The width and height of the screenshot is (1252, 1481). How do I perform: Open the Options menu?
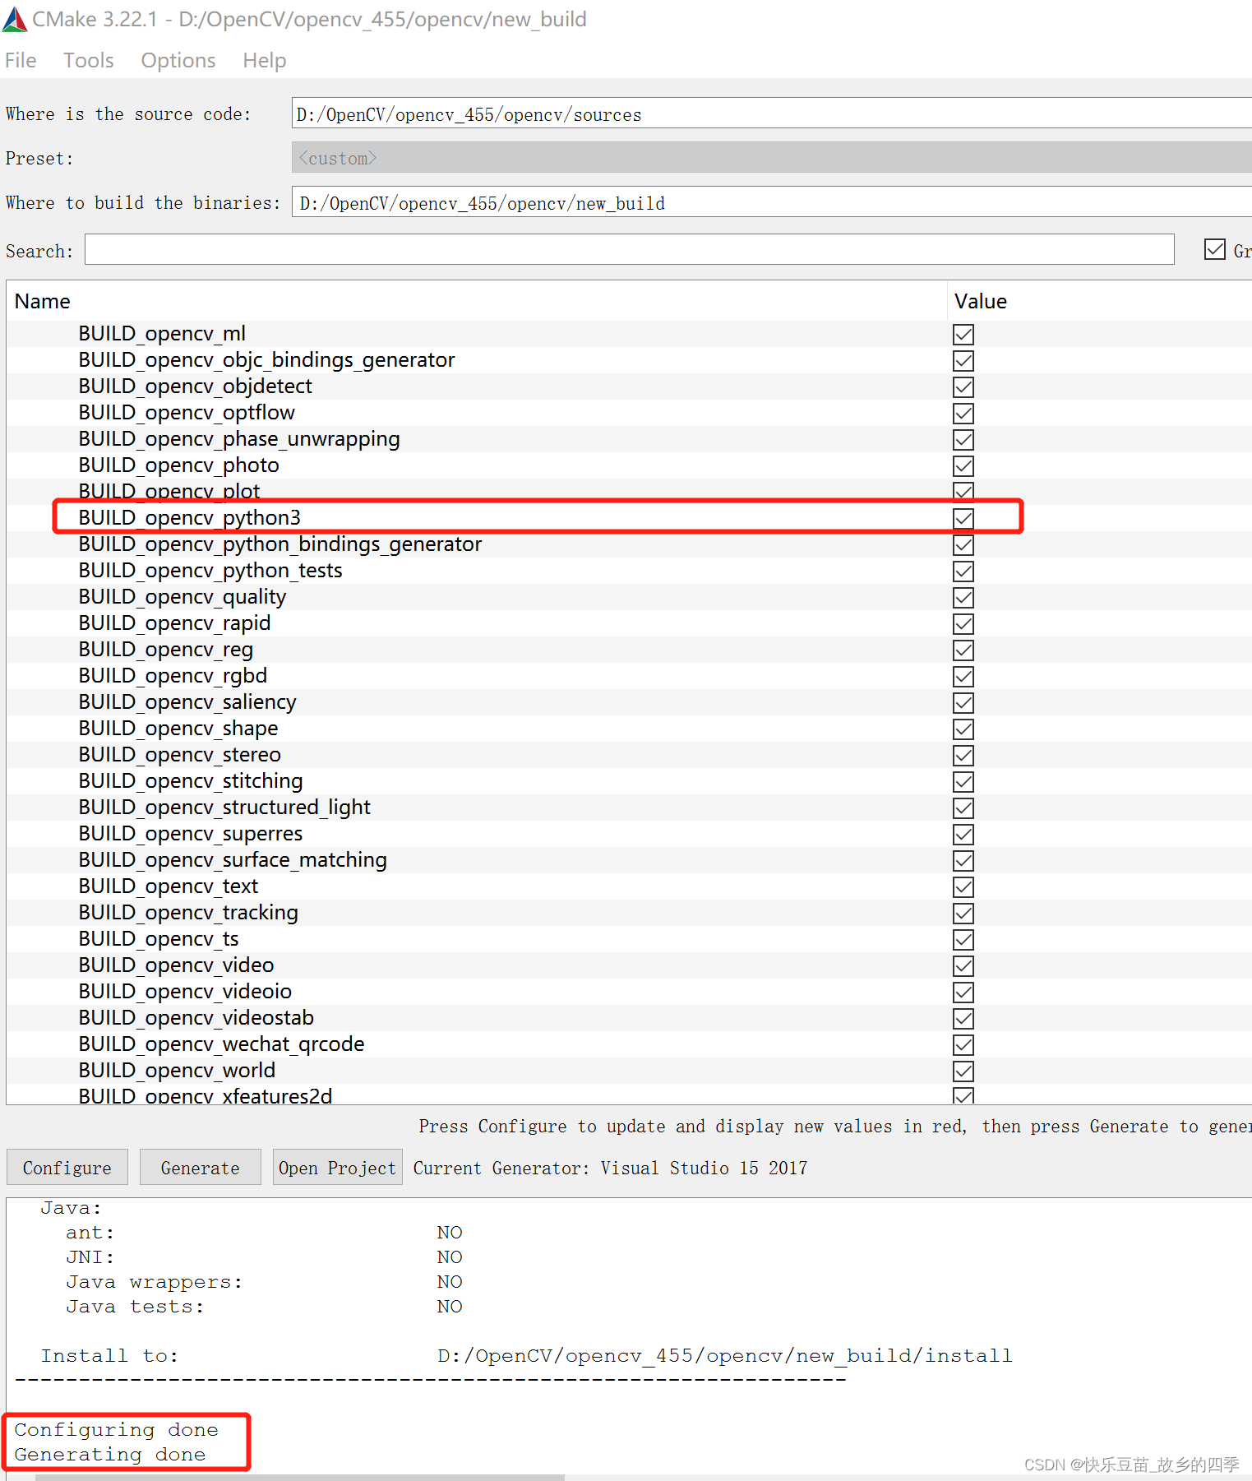(178, 60)
